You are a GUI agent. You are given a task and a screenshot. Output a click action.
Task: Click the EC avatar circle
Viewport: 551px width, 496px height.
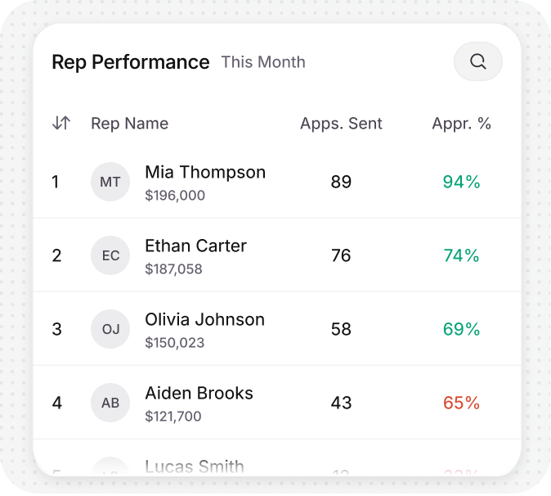point(110,255)
